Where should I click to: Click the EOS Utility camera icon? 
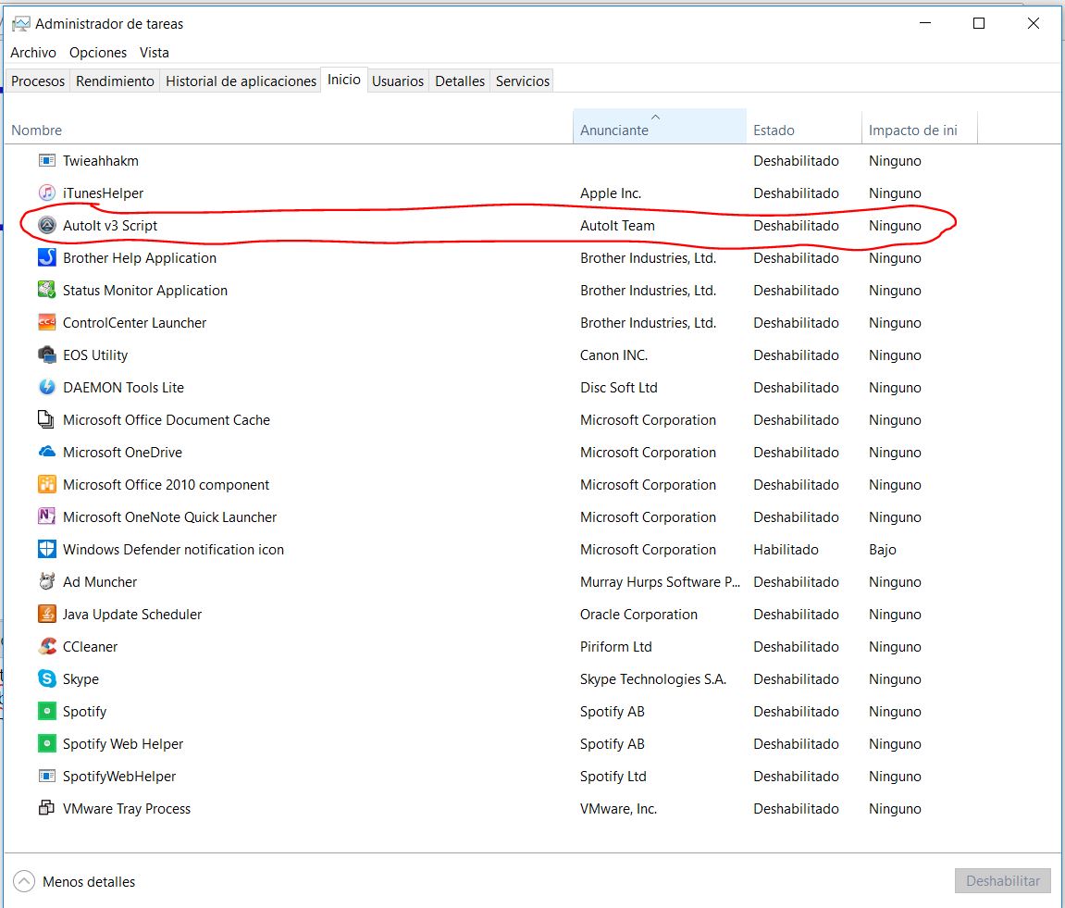coord(47,354)
